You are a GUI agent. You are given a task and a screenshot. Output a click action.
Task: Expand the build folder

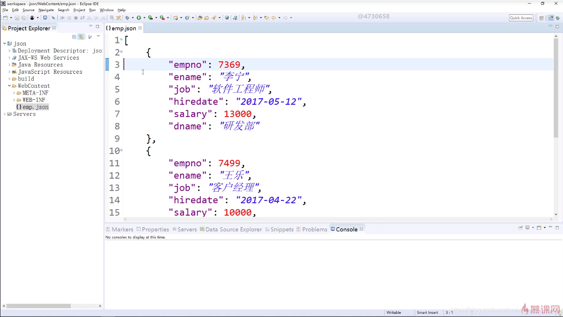tap(9, 79)
